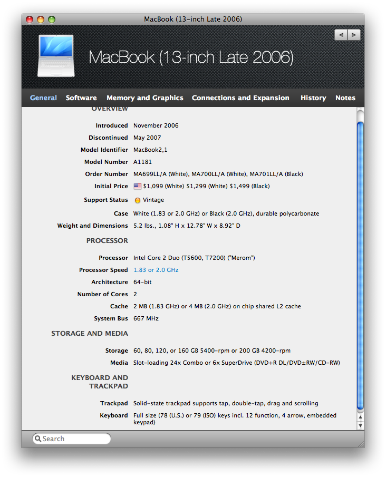
Task: Open the Memory and Graphics tab
Action: pyautogui.click(x=145, y=98)
